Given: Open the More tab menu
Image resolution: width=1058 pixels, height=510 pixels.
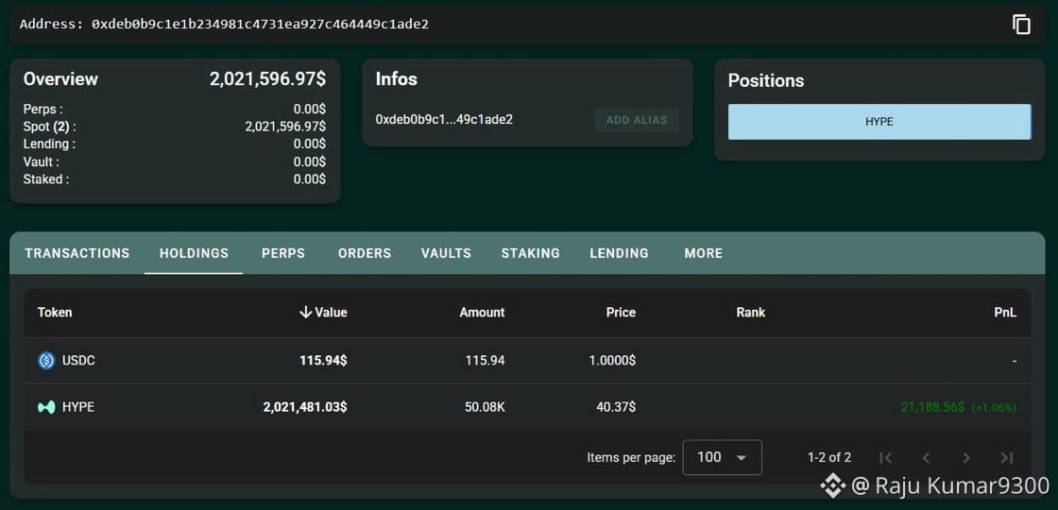Looking at the screenshot, I should coord(703,254).
